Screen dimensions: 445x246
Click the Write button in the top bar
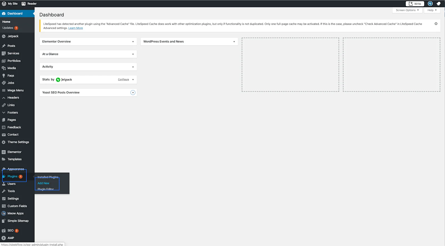[415, 4]
